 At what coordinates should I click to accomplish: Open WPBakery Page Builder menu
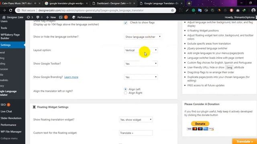click(x=10, y=36)
